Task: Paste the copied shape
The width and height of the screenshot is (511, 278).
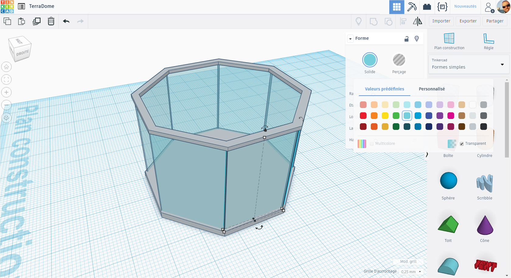Action: [x=22, y=21]
